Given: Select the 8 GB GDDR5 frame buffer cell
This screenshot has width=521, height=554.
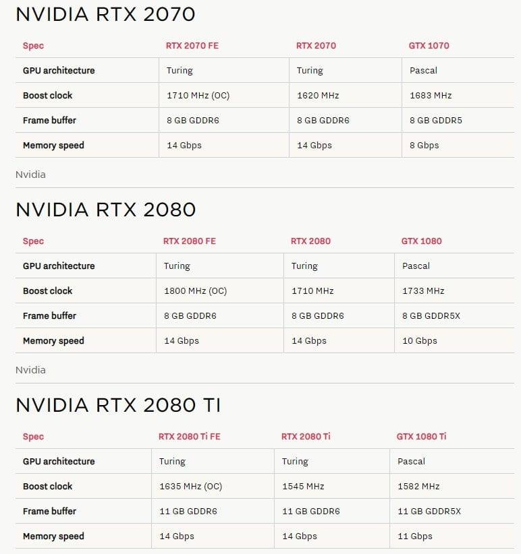Looking at the screenshot, I should coord(436,121).
